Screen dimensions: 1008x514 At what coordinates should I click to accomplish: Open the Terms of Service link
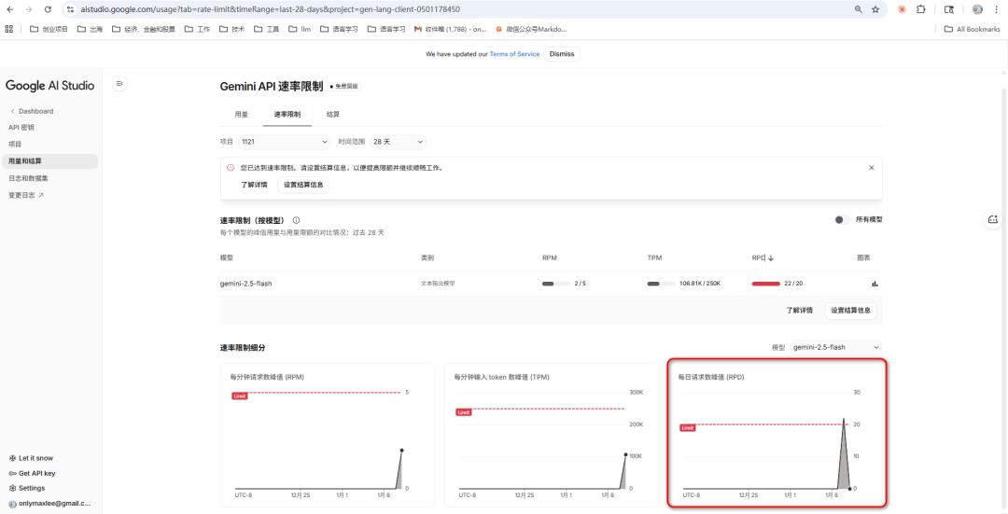[x=514, y=54]
